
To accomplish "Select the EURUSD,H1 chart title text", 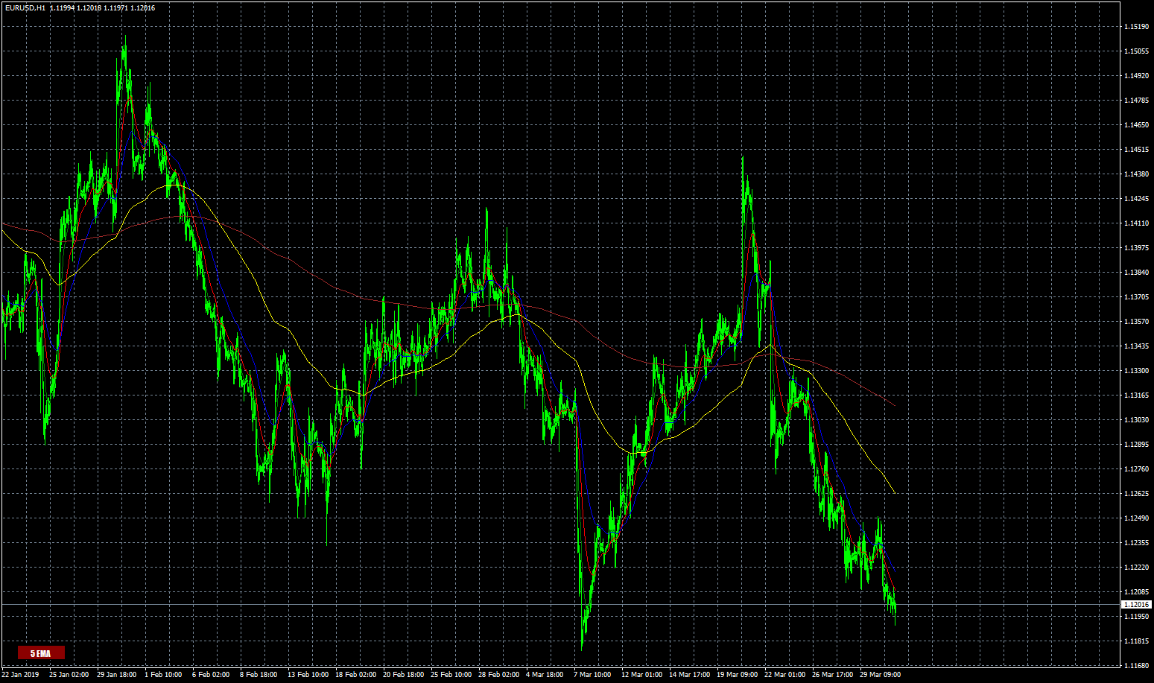I will coord(25,7).
